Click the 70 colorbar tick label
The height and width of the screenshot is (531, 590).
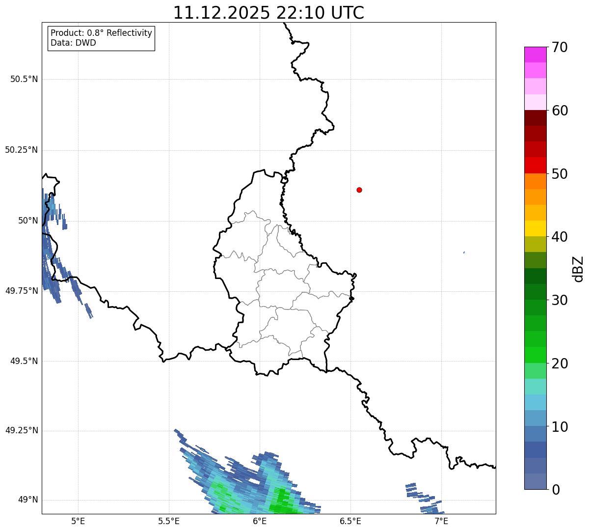pos(560,48)
